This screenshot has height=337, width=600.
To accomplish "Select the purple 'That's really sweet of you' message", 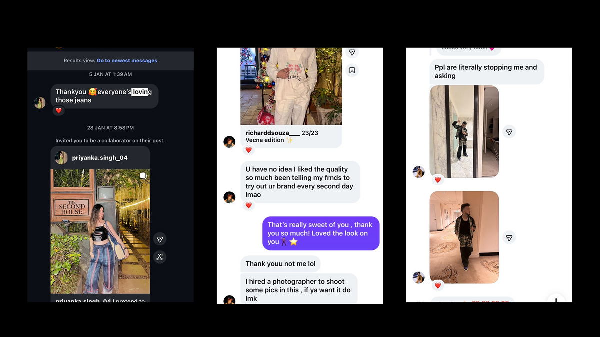I will tap(321, 233).
